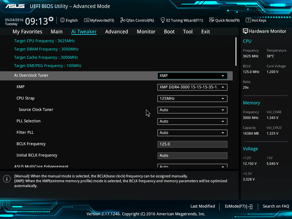Open the ASUS MultiCore Enhancement dropdown
This screenshot has height=219, width=292.
click(192, 166)
